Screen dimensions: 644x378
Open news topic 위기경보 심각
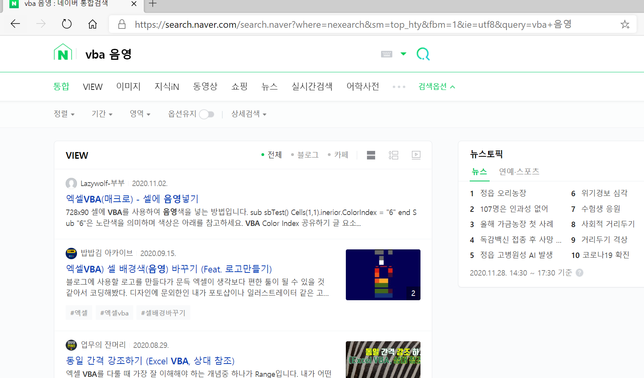(x=605, y=193)
